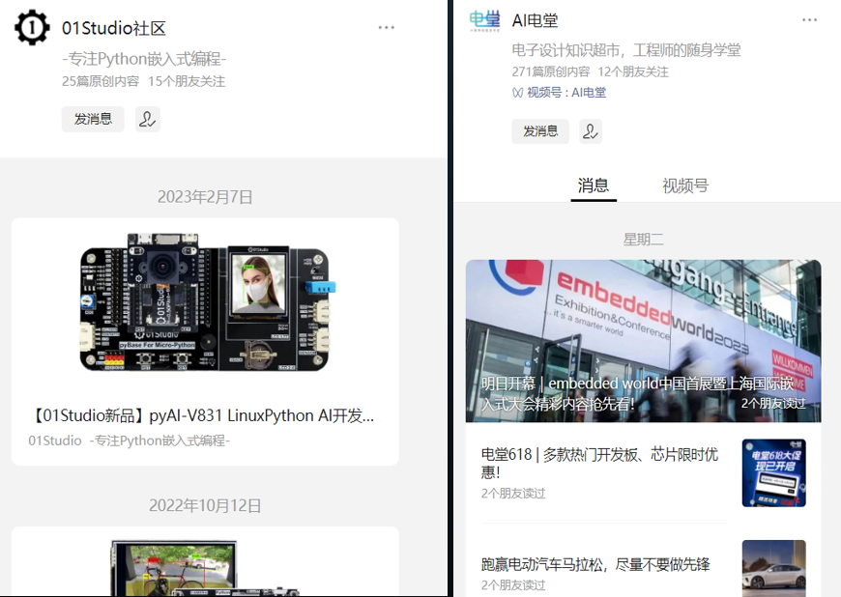
Task: Click 发消息 button under 01Studio社区
Action: [93, 119]
